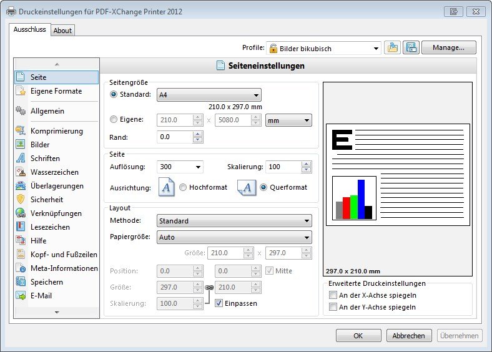Select the Wasserzeichen sidebar icon
The width and height of the screenshot is (492, 352).
click(x=20, y=172)
